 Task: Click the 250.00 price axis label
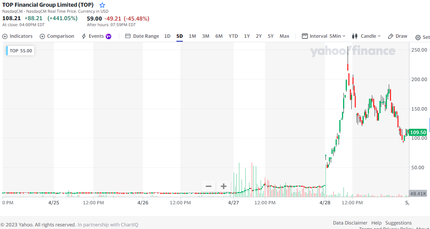coord(419,50)
